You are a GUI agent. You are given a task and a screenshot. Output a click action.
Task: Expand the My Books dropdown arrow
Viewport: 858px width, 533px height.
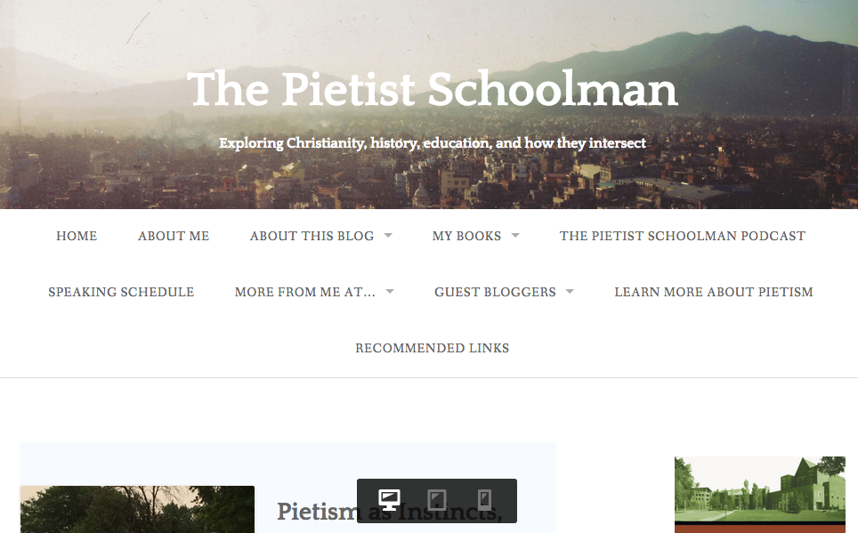[x=515, y=236]
